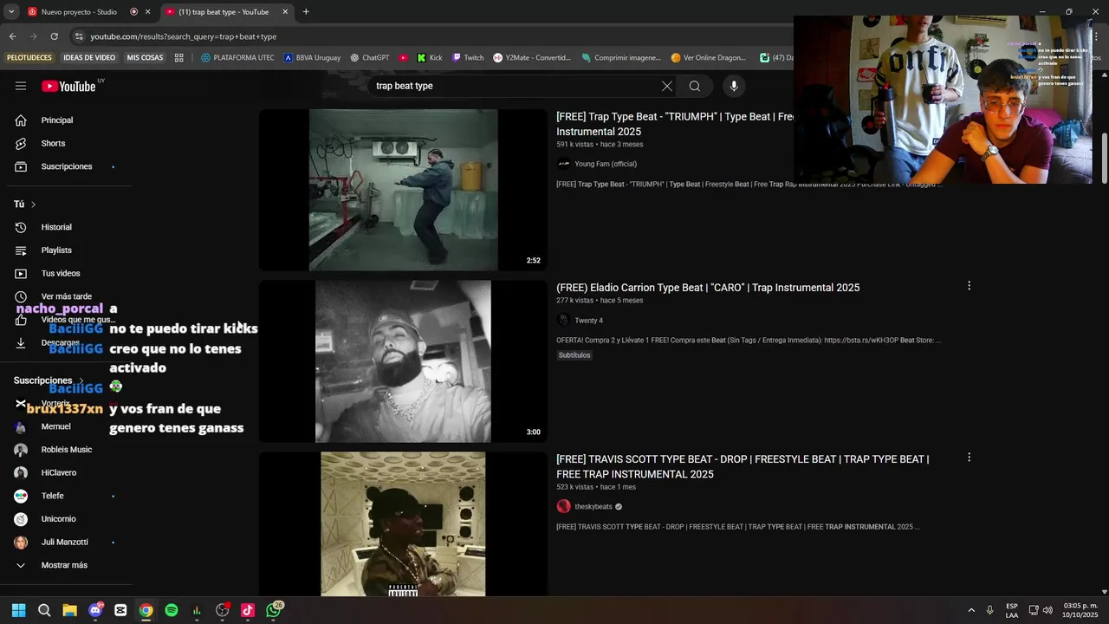Image resolution: width=1109 pixels, height=624 pixels.
Task: Click the Principal home icon
Action: point(21,120)
